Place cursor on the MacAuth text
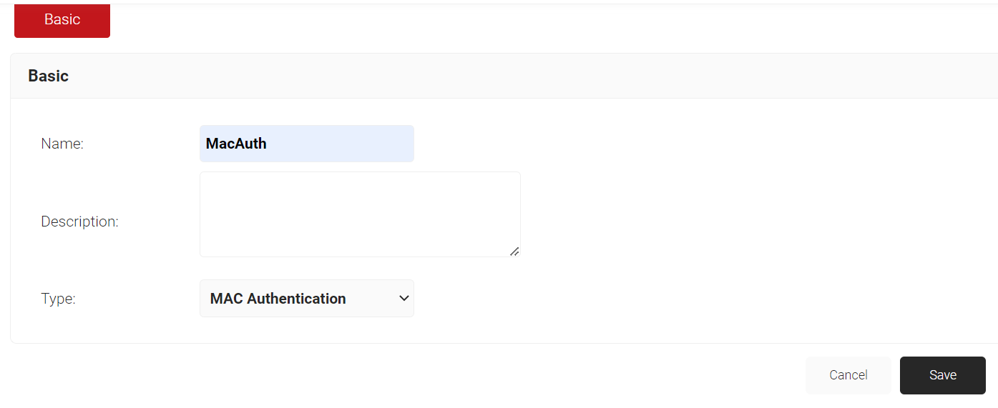998x408 pixels. click(236, 144)
